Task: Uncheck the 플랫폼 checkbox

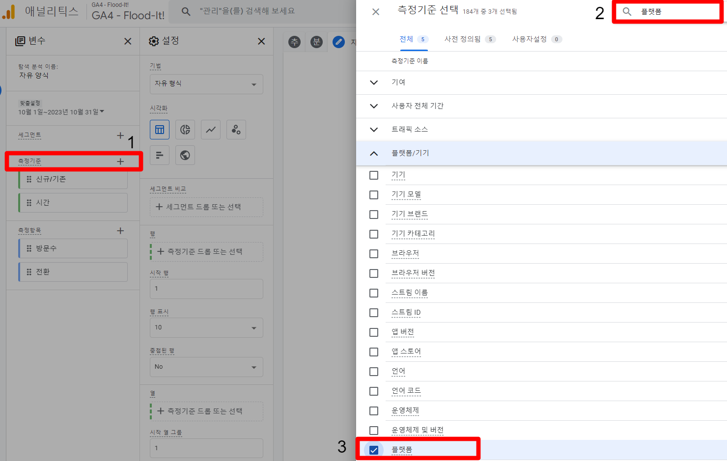Action: pyautogui.click(x=374, y=450)
